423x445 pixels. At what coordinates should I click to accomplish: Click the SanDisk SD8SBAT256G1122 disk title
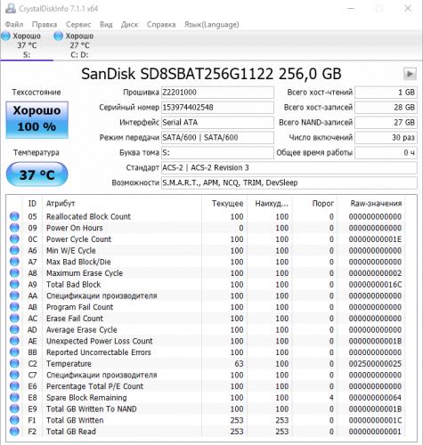click(x=211, y=74)
